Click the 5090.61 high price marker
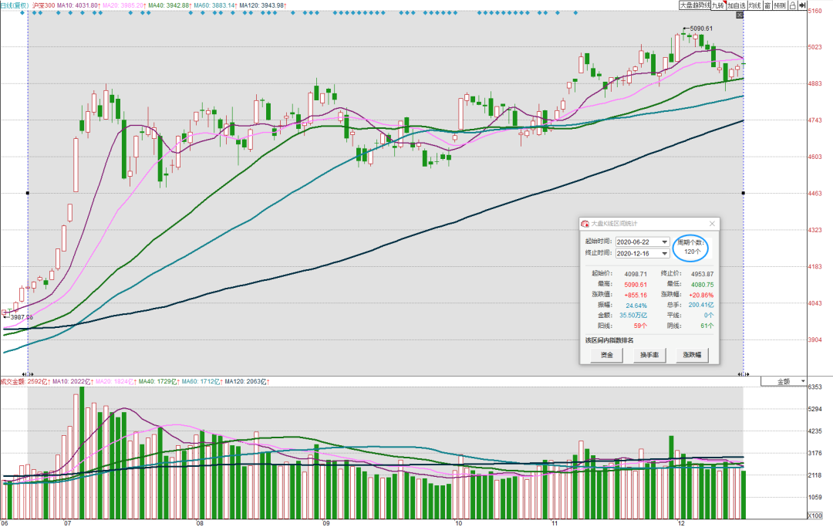 click(701, 29)
